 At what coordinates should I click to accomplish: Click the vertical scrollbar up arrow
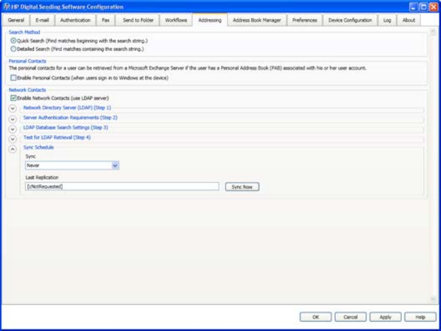coord(433,32)
